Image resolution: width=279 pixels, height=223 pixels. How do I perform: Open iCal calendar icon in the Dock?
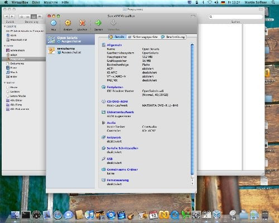(153, 215)
